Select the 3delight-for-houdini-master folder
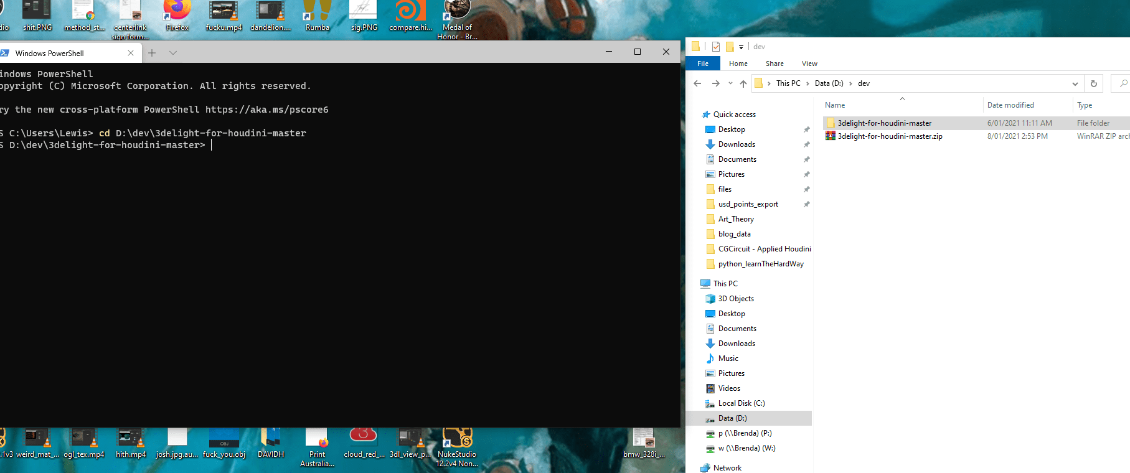 (x=884, y=123)
